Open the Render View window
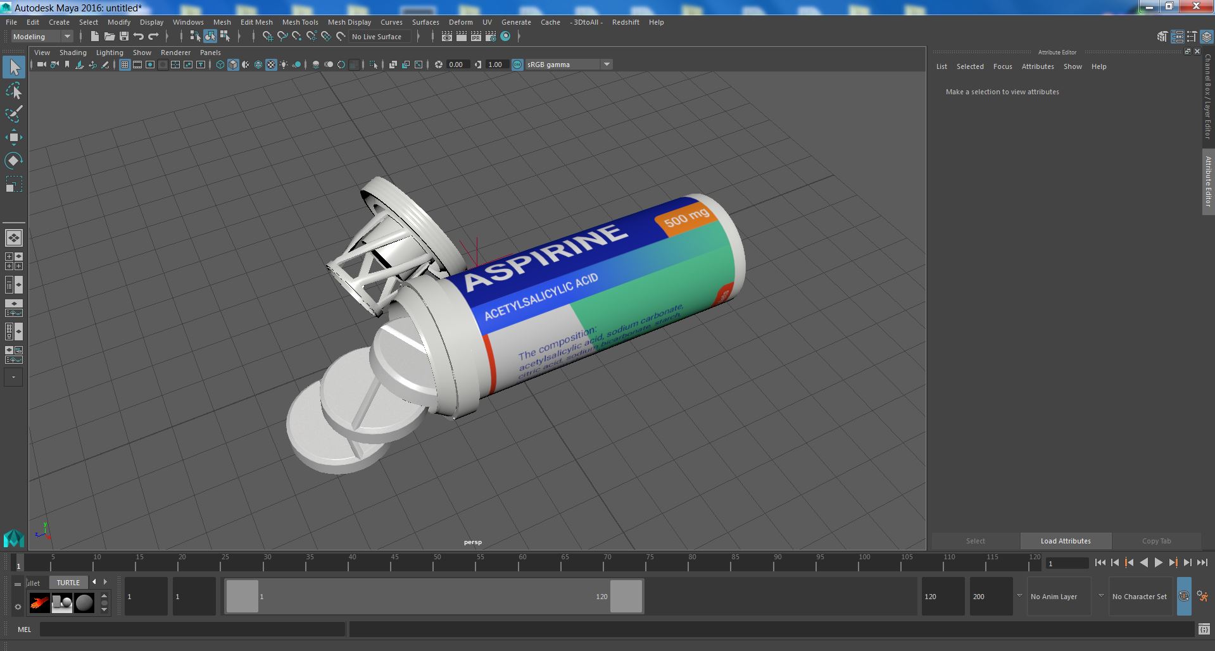 (x=447, y=37)
